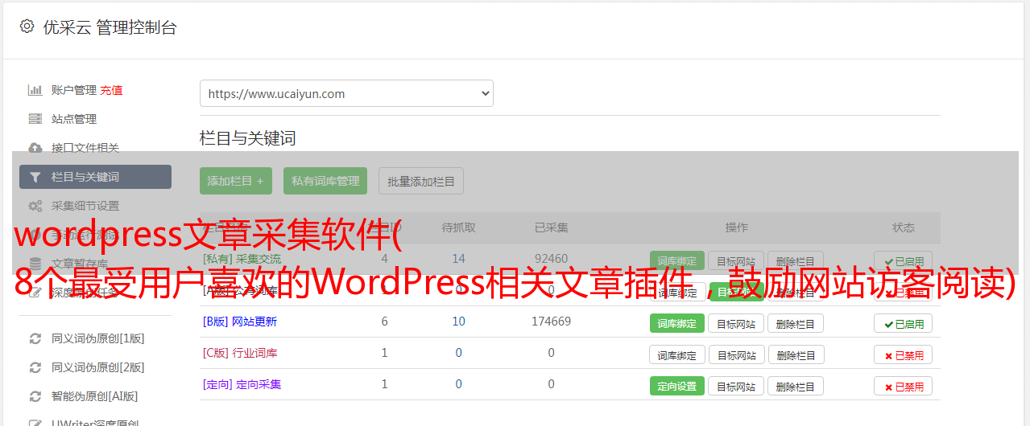Click 词库绑定 in the 采集交流 row
The width and height of the screenshot is (1030, 426).
pos(677,261)
